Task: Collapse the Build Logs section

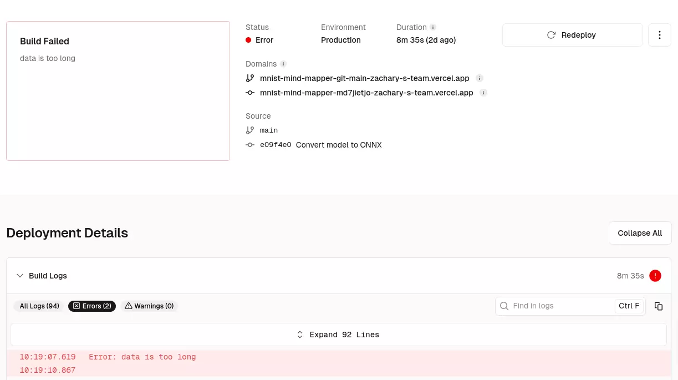Action: tap(20, 276)
